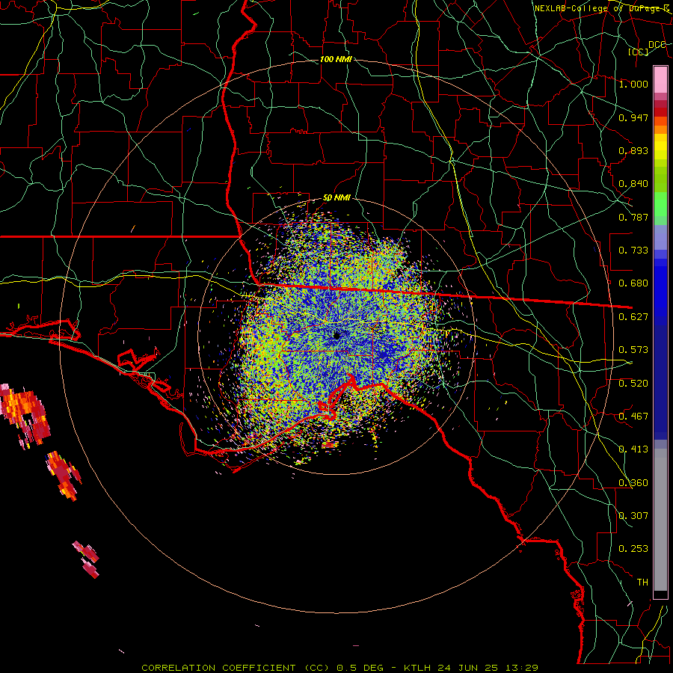Viewport: 673px width, 673px height.
Task: Select the 0.573 legend value
Action: (633, 350)
